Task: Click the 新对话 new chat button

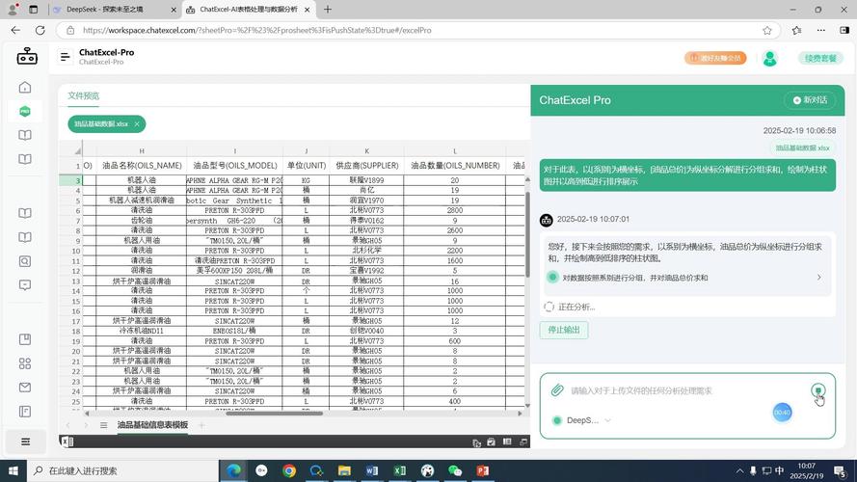Action: click(810, 100)
